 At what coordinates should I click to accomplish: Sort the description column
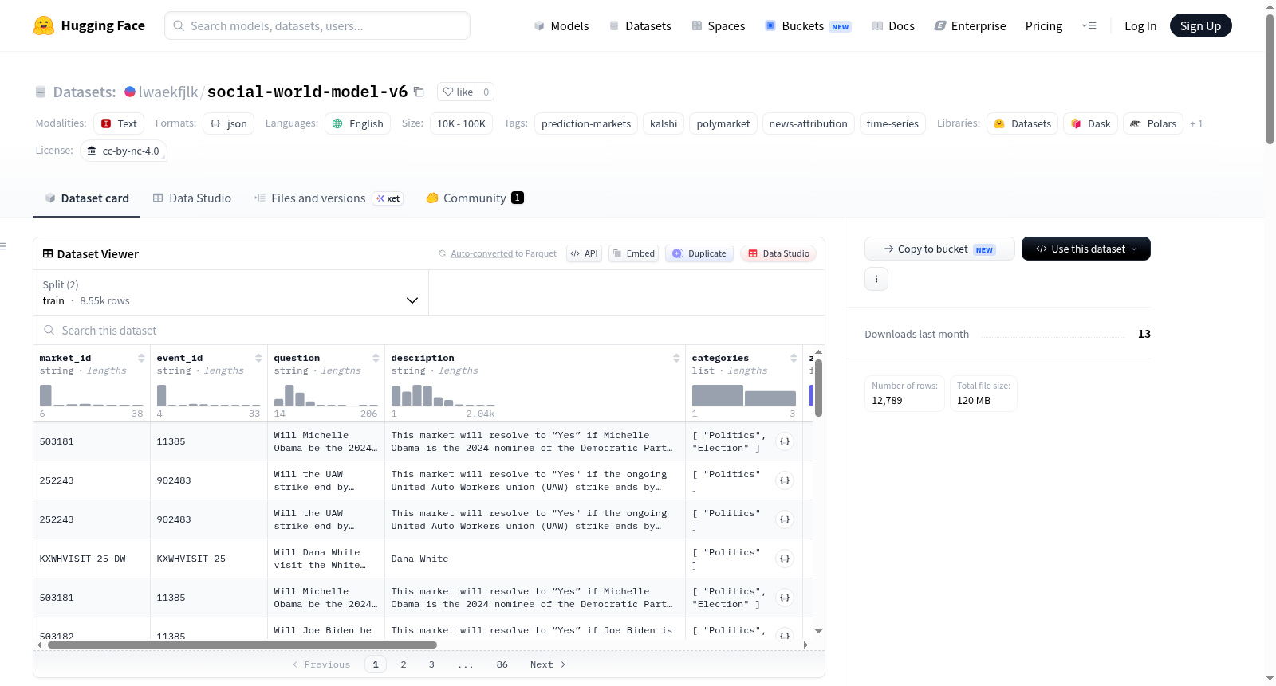676,358
